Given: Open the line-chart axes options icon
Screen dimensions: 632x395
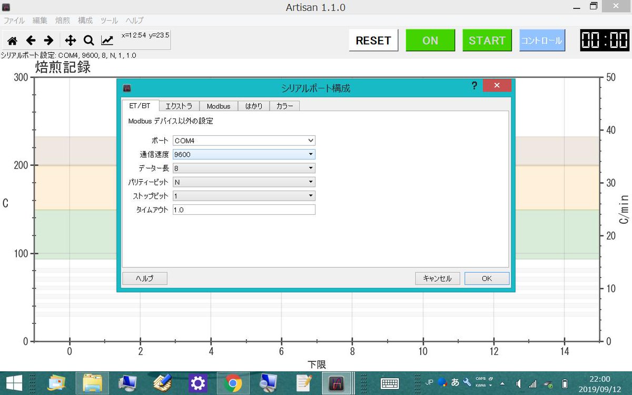Looking at the screenshot, I should point(107,40).
